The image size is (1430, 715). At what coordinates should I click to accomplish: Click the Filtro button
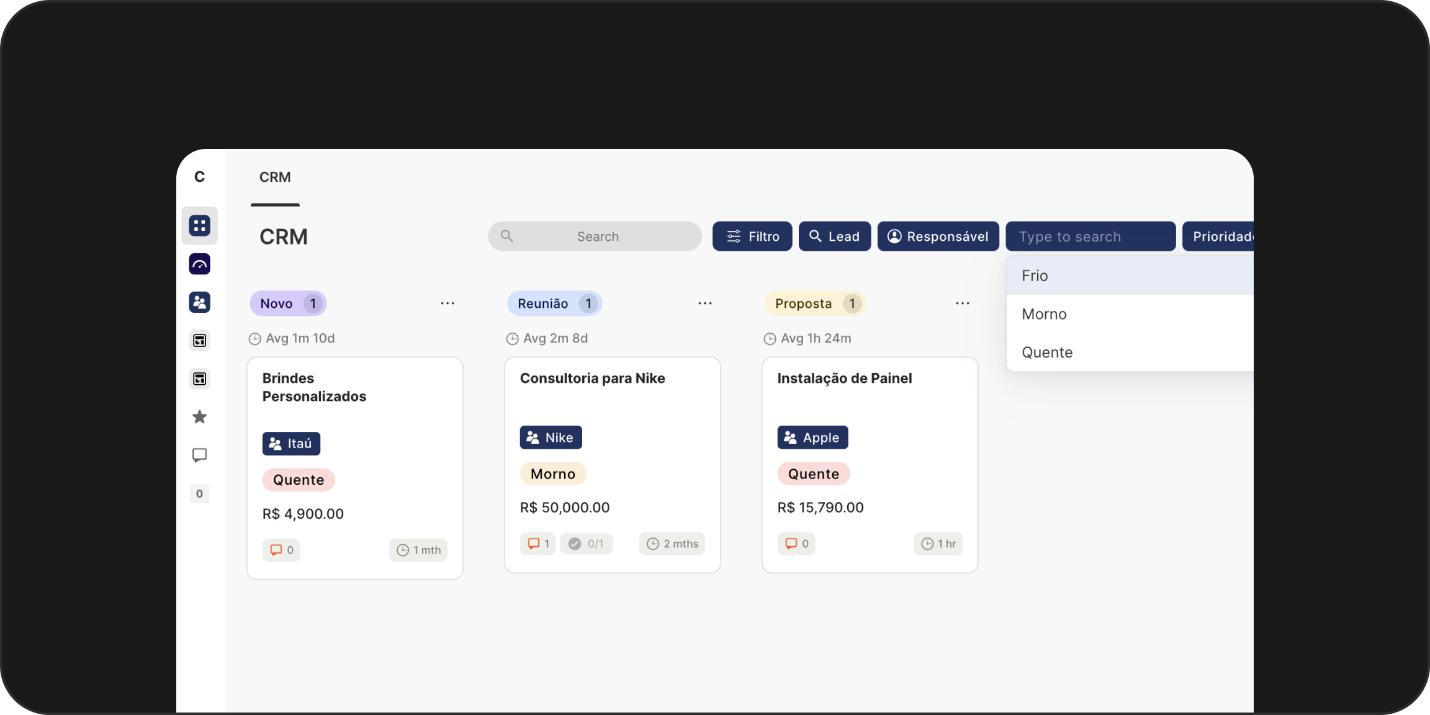coord(752,236)
